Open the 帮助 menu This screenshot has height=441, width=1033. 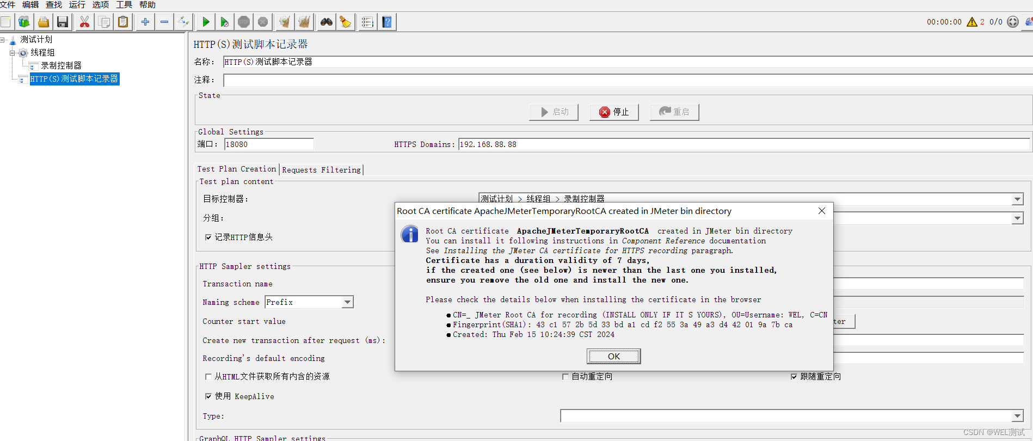point(147,5)
